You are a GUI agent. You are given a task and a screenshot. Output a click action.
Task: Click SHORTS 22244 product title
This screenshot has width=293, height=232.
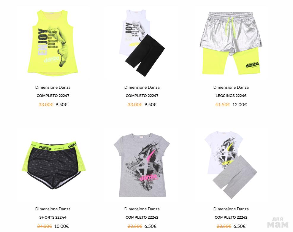click(53, 217)
